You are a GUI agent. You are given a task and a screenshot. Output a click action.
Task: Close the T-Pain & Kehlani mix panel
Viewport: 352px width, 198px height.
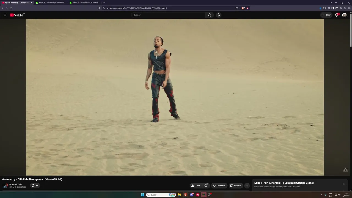pyautogui.click(x=344, y=184)
